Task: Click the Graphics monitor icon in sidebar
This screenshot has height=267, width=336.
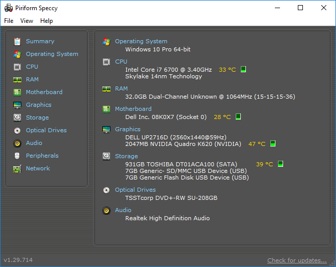Action: tap(17, 105)
